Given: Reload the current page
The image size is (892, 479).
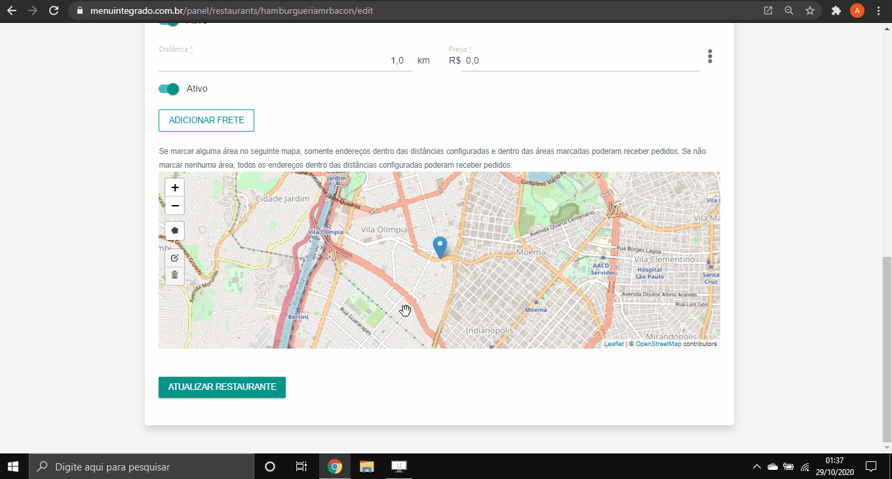Looking at the screenshot, I should pyautogui.click(x=54, y=10).
